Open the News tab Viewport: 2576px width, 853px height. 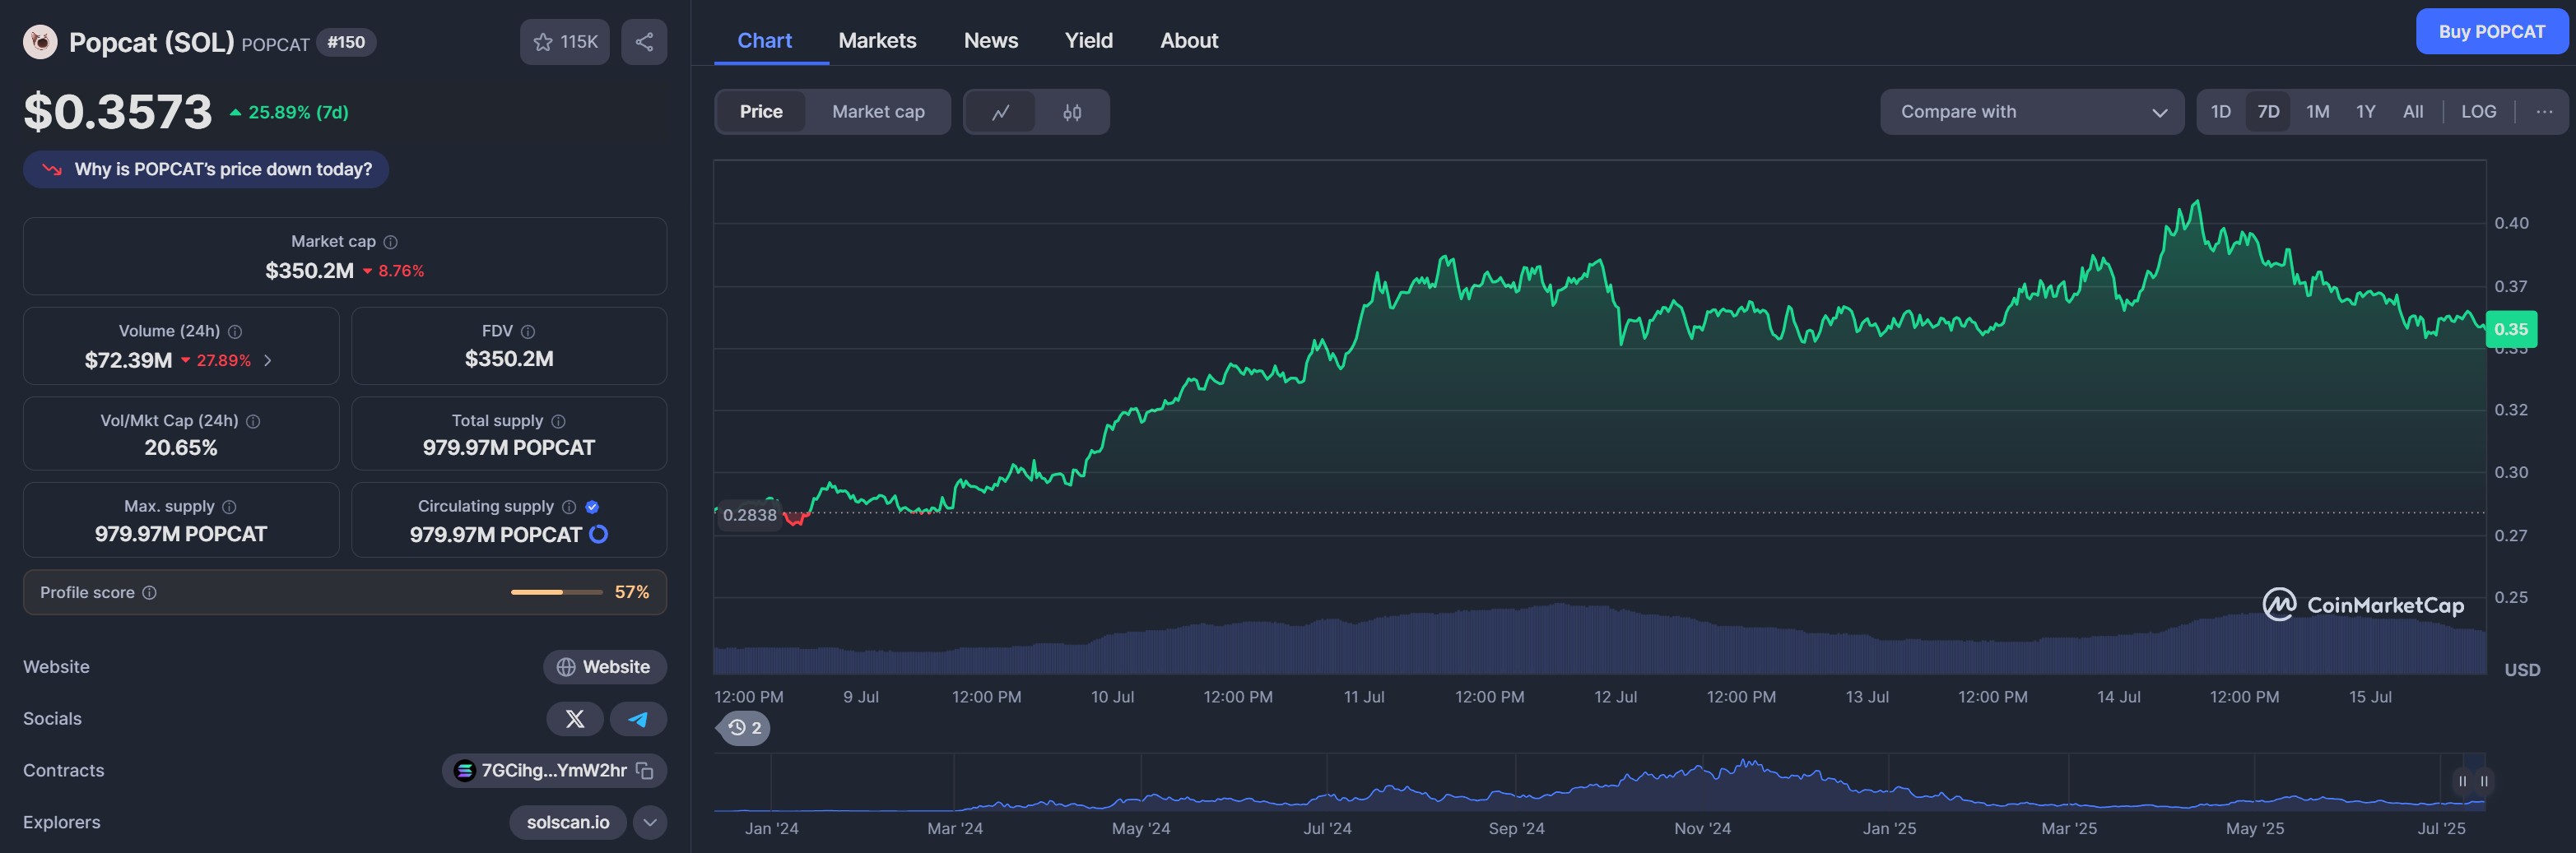tap(991, 41)
